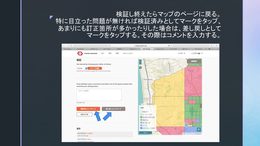Reload the tasks.hotosm.org page
Viewport: 260px width, 146px height.
[171, 46]
